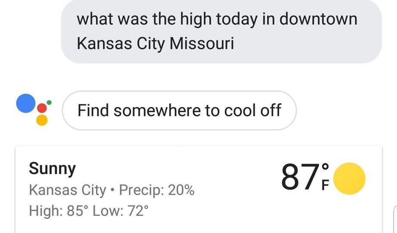Tap the yellow sun weather icon
397x233 pixels.
[x=349, y=178]
